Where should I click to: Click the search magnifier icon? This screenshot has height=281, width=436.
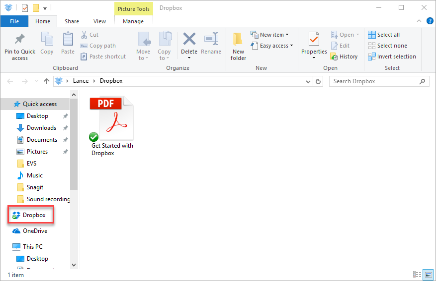pyautogui.click(x=422, y=81)
